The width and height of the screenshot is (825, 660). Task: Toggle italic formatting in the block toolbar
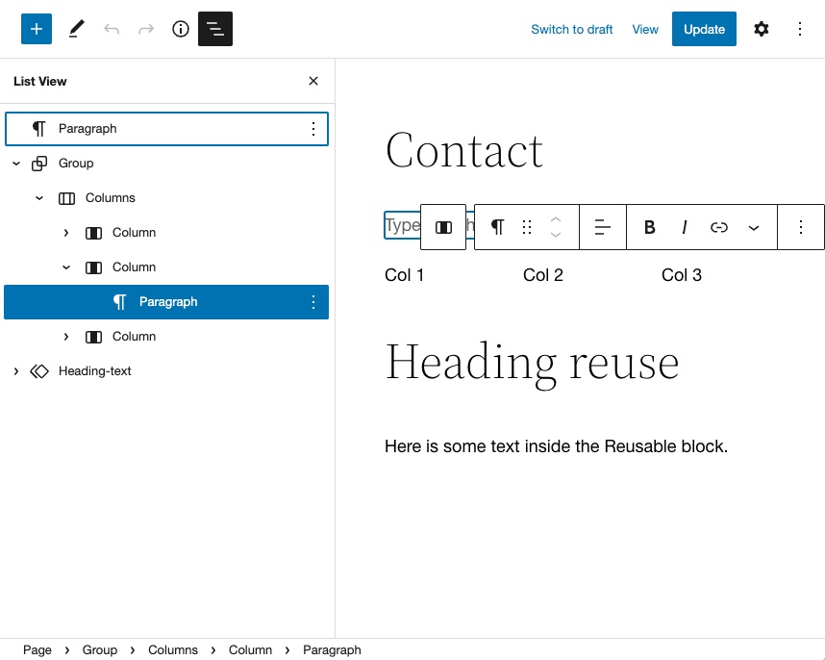[x=684, y=227]
